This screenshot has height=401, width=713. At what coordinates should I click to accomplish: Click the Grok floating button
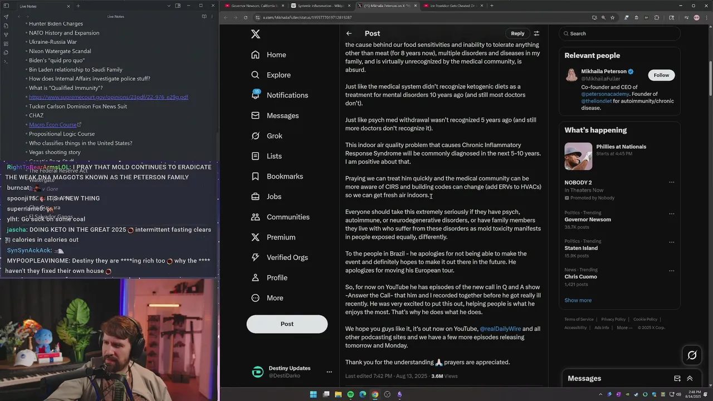[x=692, y=355]
